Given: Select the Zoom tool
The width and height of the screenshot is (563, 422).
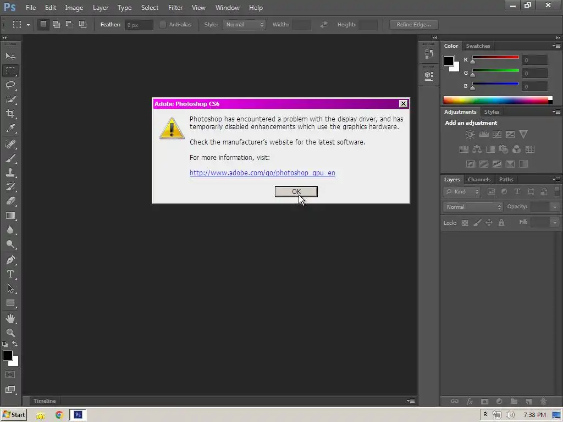Looking at the screenshot, I should 10,332.
